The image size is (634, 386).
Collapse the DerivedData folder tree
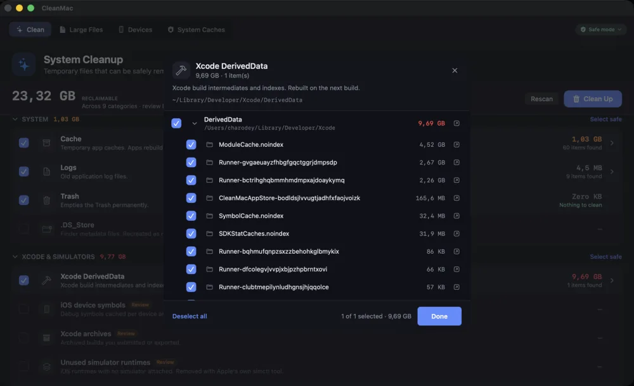(195, 123)
